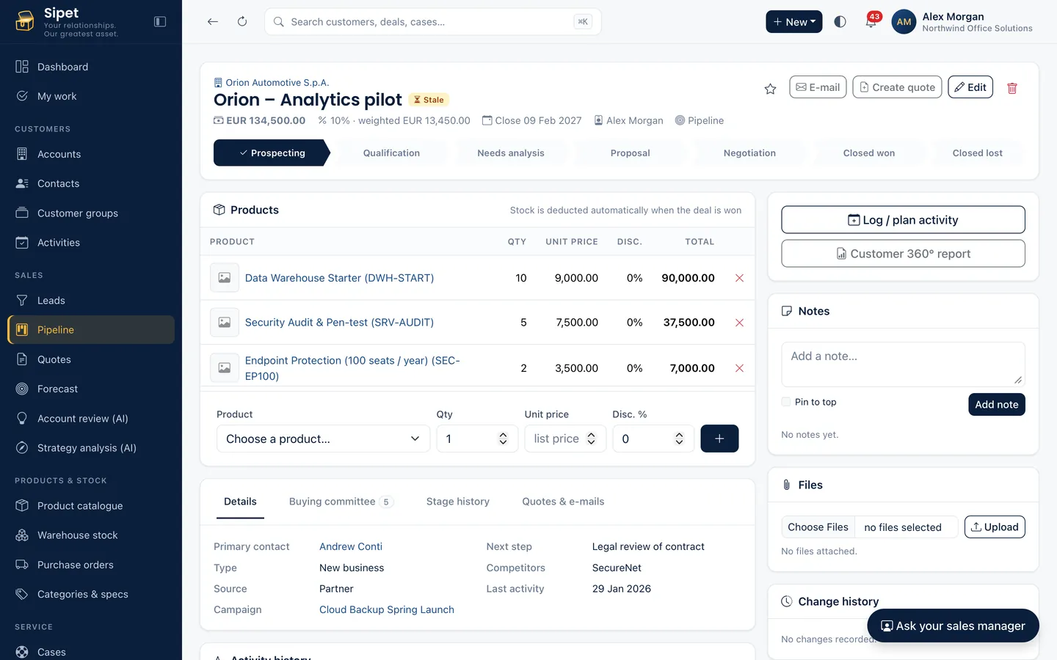Screen dimensions: 1057x660
Task: Open Customer groups in the sidebar
Action: (91, 213)
